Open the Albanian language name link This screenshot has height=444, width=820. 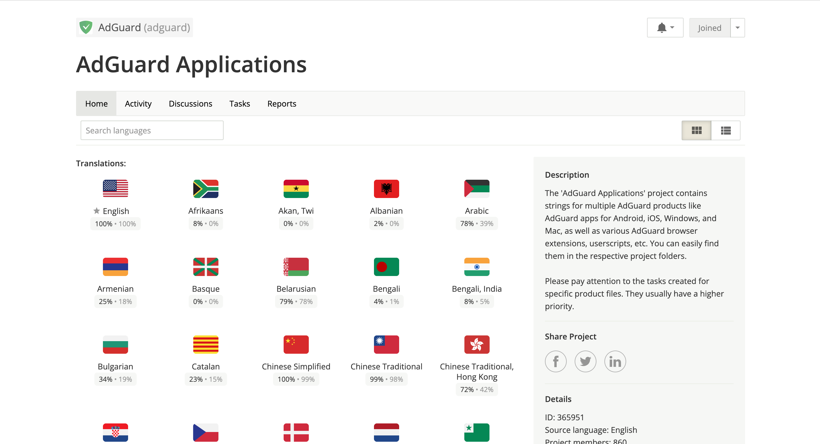[x=387, y=211]
